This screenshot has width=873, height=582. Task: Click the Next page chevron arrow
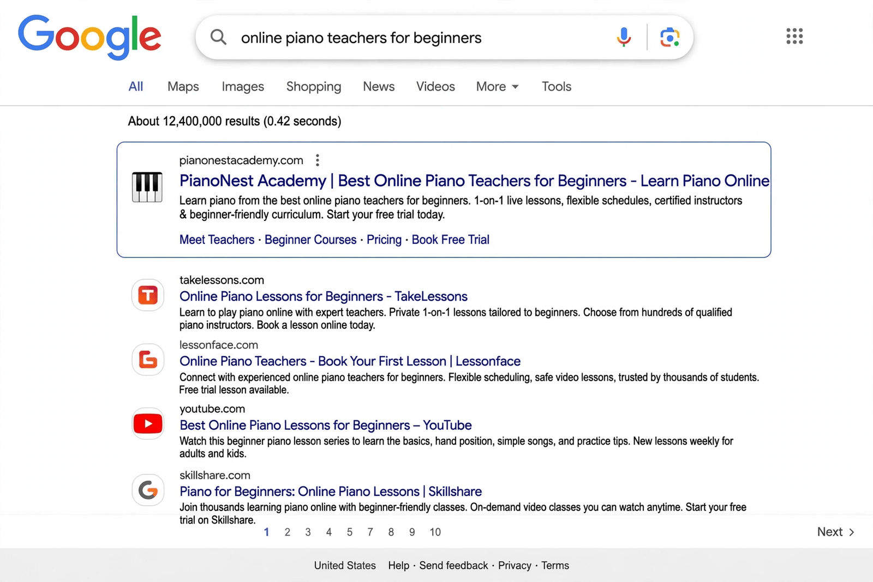point(851,532)
